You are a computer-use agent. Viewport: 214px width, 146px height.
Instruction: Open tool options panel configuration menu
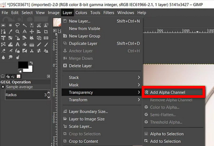tap(48, 76)
